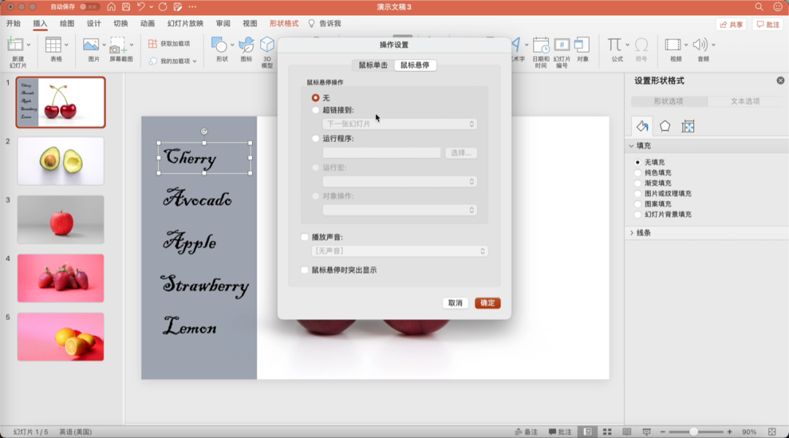Close the Format Shape pane

[x=780, y=80]
